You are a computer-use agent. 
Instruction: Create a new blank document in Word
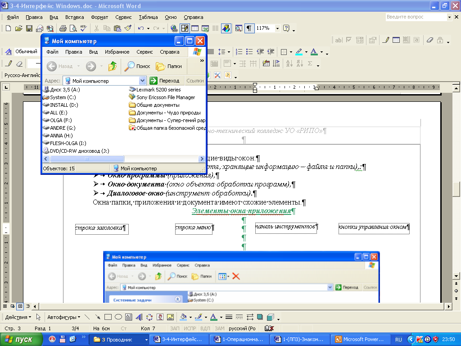pos(8,28)
